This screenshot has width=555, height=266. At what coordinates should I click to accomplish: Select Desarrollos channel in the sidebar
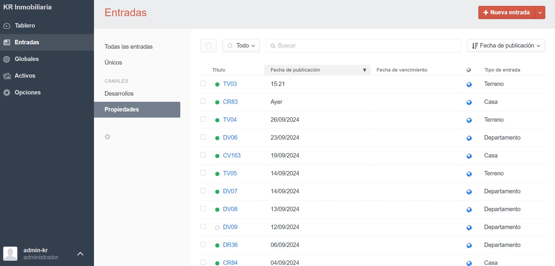[119, 94]
